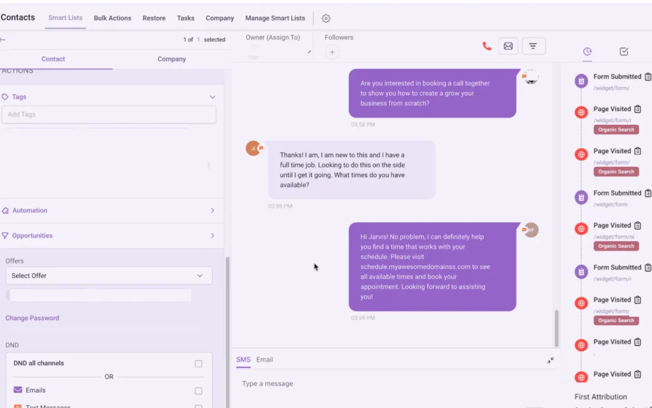Open clipboard icon beside first Form Submitted
The width and height of the screenshot is (652, 408).
pyautogui.click(x=648, y=76)
